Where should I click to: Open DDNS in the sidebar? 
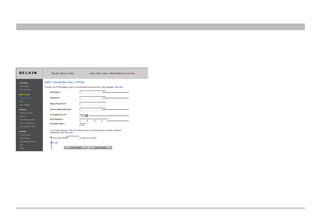[22, 148]
